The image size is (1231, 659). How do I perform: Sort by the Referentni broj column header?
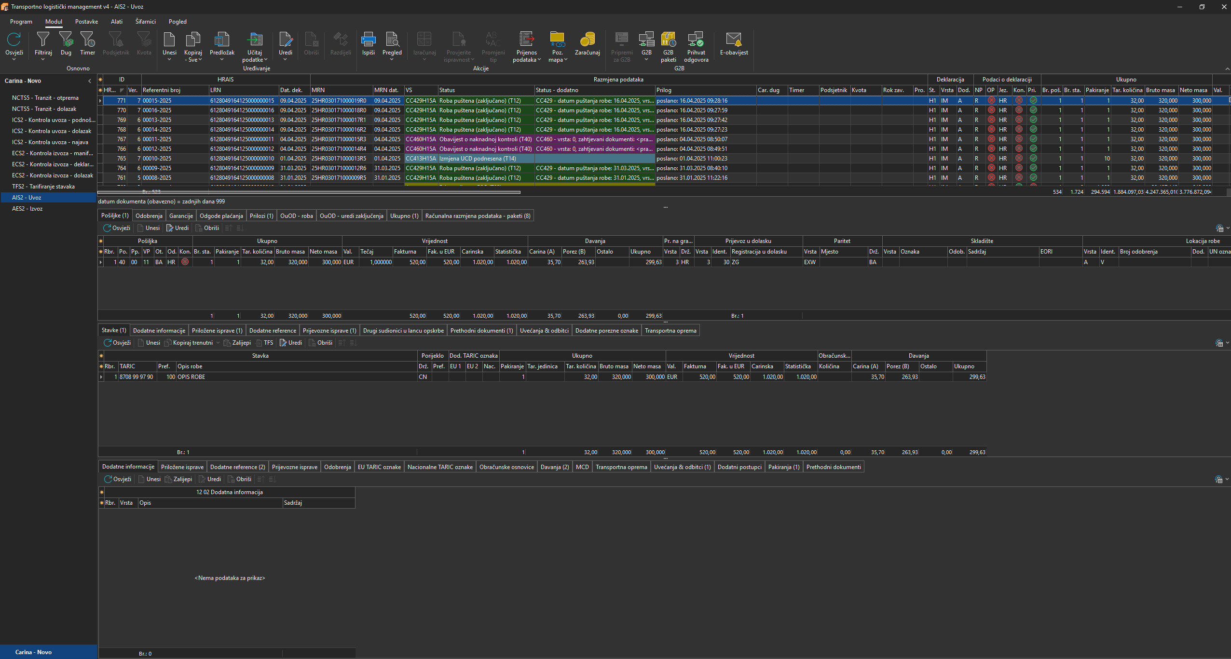tap(175, 90)
